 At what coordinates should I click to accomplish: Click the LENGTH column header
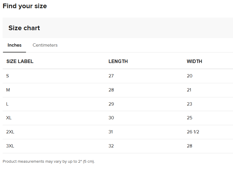118,61
